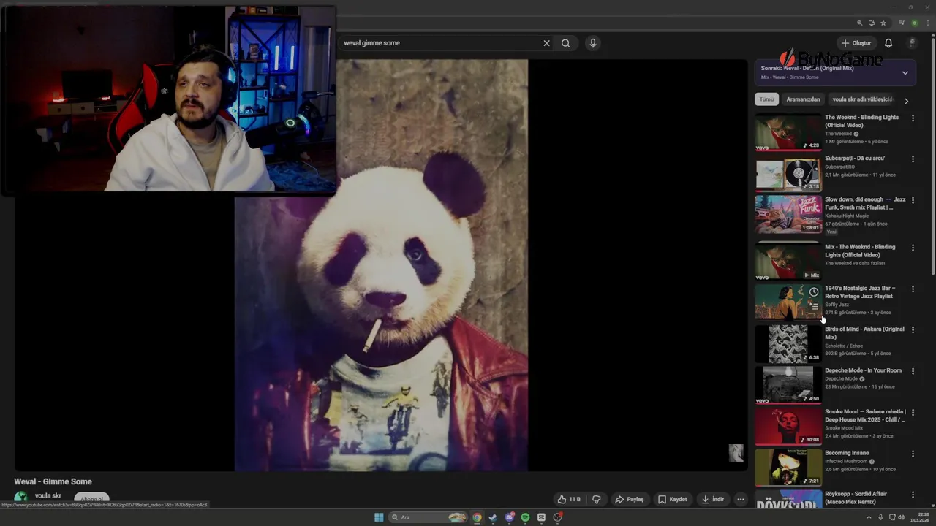Open the YouTube account avatar menu

pyautogui.click(x=912, y=43)
